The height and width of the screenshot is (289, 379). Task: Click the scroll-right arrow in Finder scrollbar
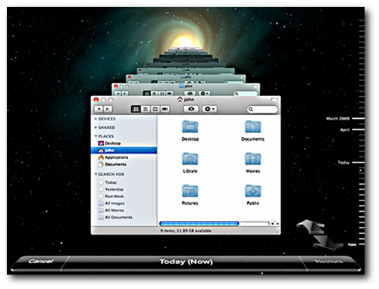point(277,224)
